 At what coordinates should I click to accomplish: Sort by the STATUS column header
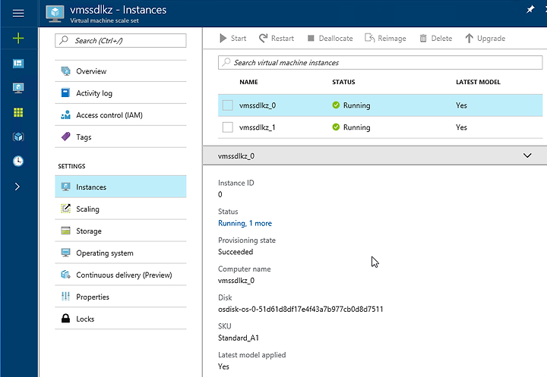(343, 82)
